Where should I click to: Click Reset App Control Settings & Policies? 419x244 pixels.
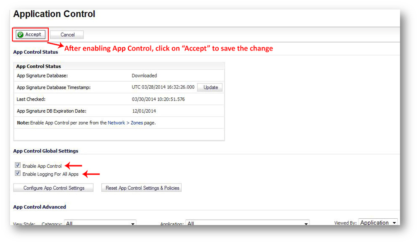click(x=142, y=188)
